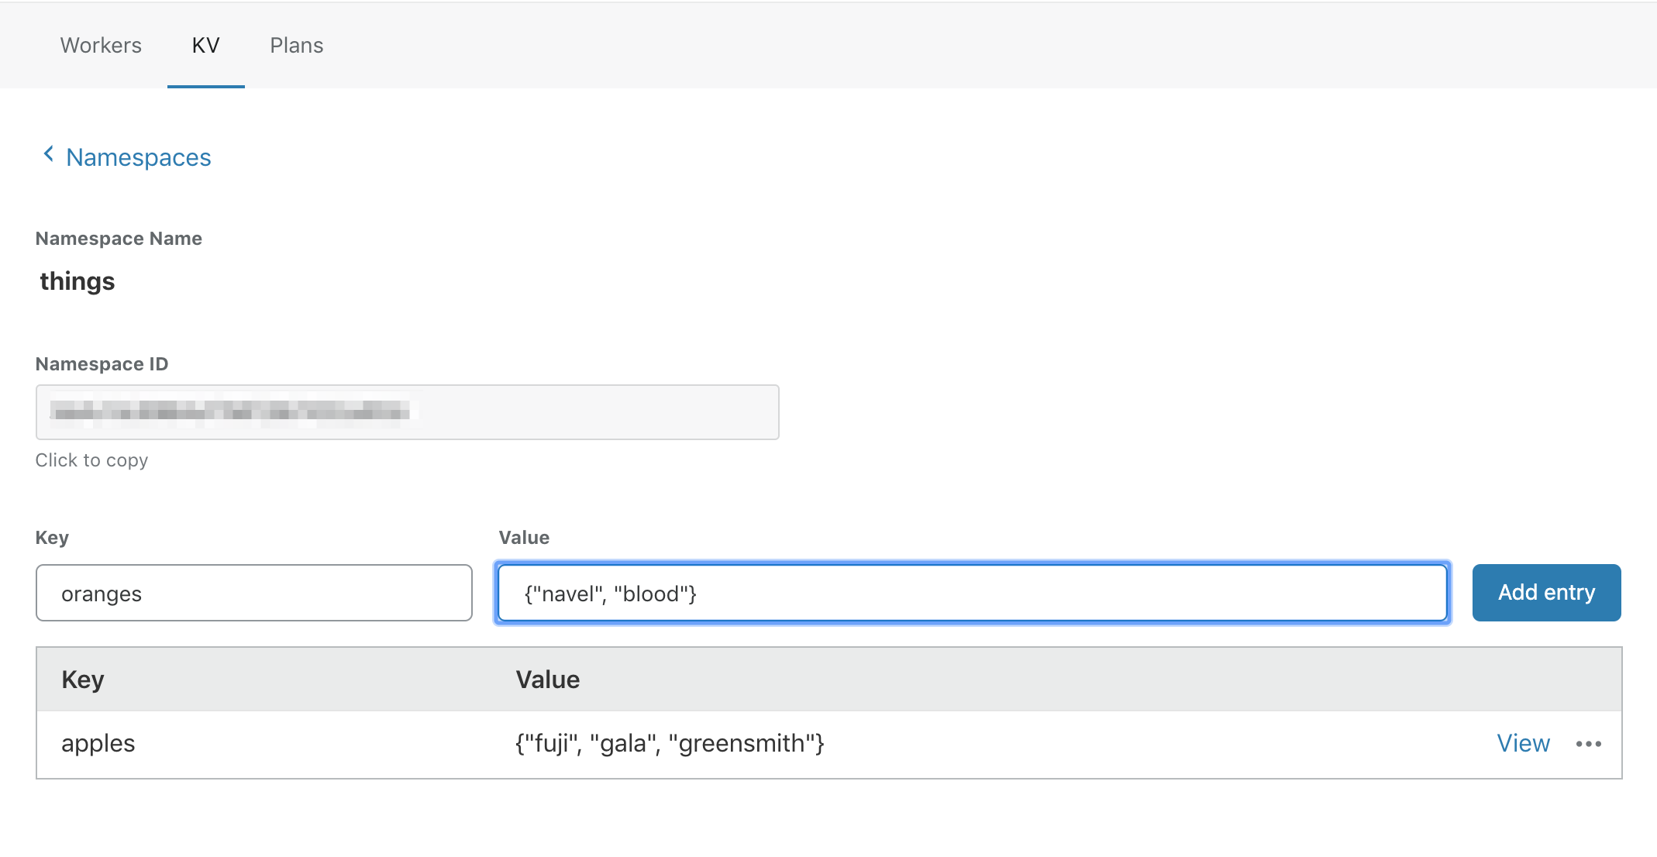The width and height of the screenshot is (1657, 857).
Task: Click the apples value text
Action: click(670, 744)
